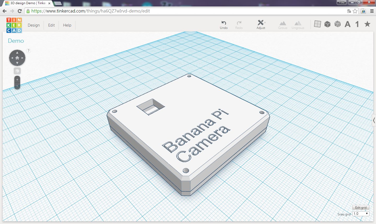Open the Design menu
The image size is (376, 224).
pos(34,25)
